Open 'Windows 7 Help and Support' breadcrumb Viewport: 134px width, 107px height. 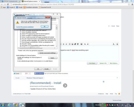click(x=35, y=78)
